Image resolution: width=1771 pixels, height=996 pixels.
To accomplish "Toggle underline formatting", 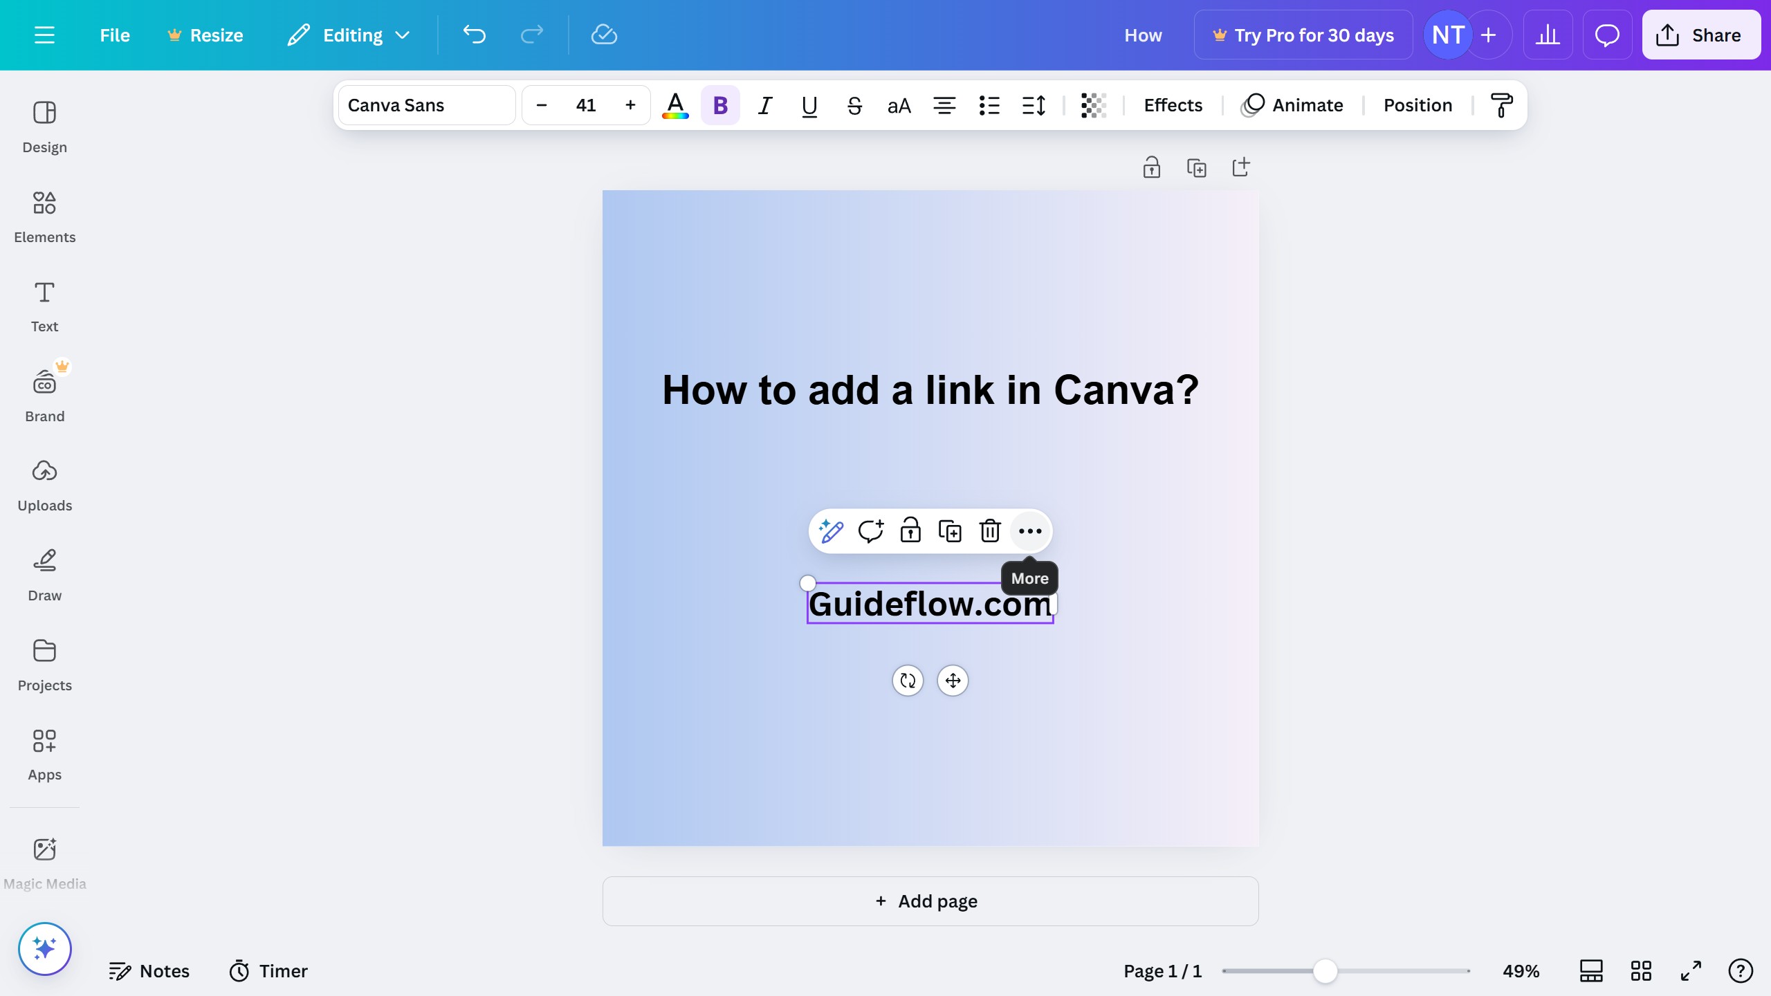I will click(x=809, y=105).
